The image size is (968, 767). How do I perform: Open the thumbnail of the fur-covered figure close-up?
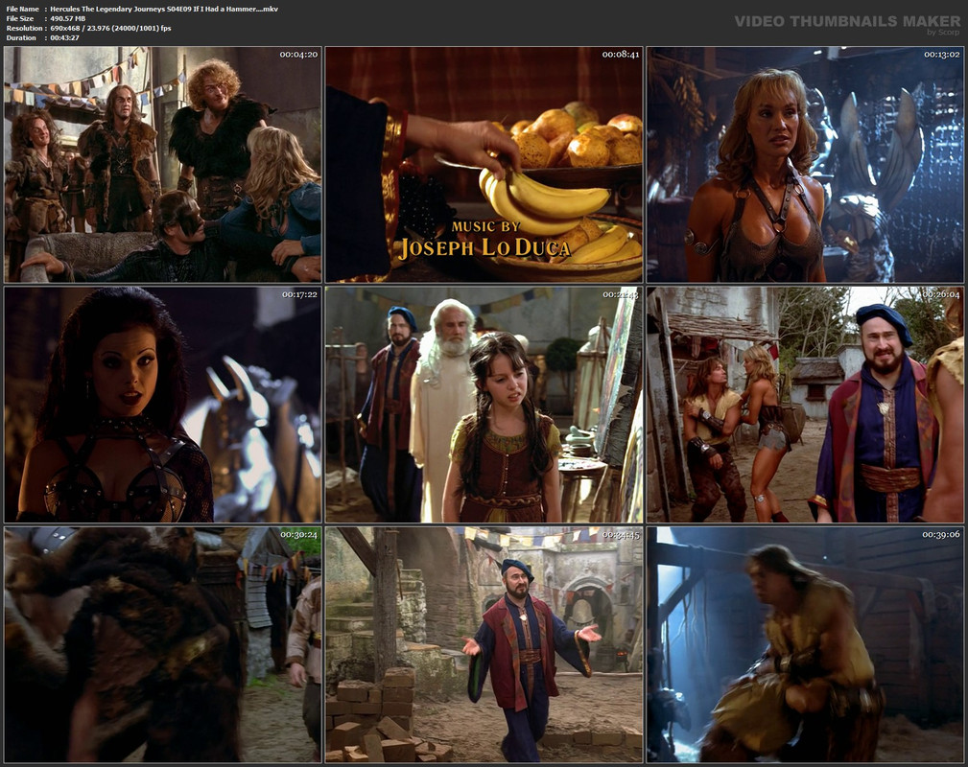162,644
